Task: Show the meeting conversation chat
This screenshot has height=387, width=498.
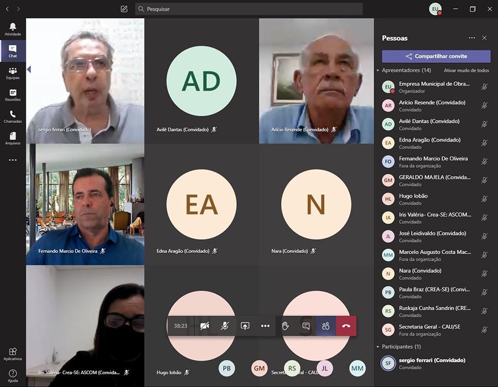Action: [x=306, y=326]
